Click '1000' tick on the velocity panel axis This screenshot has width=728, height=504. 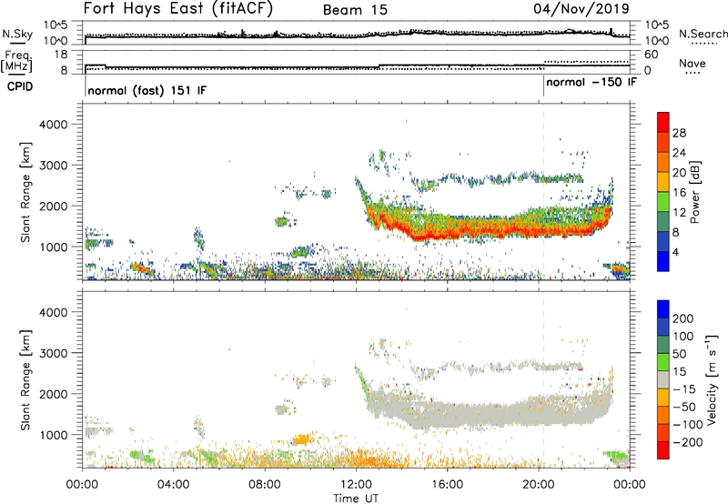(54, 435)
